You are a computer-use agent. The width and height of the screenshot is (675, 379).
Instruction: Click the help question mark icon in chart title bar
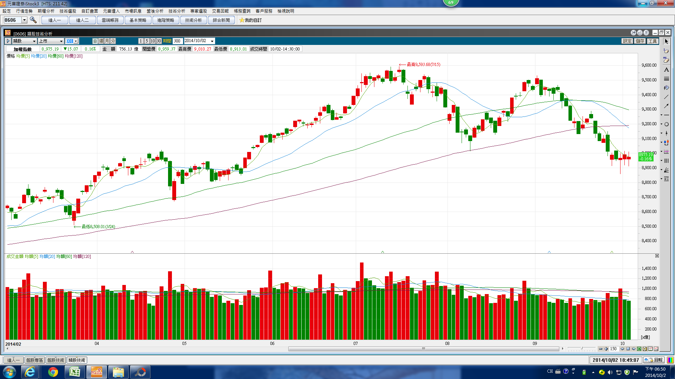click(646, 33)
